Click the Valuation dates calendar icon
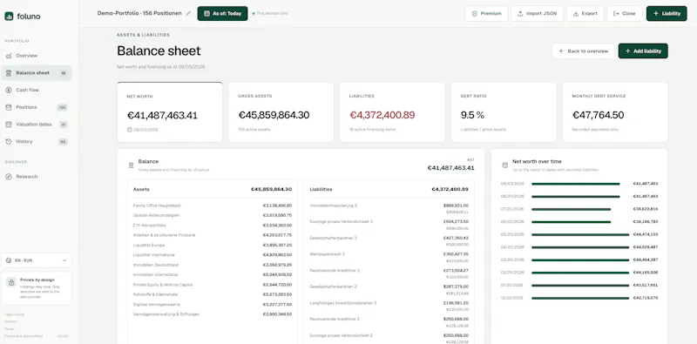Image resolution: width=697 pixels, height=344 pixels. pyautogui.click(x=9, y=125)
